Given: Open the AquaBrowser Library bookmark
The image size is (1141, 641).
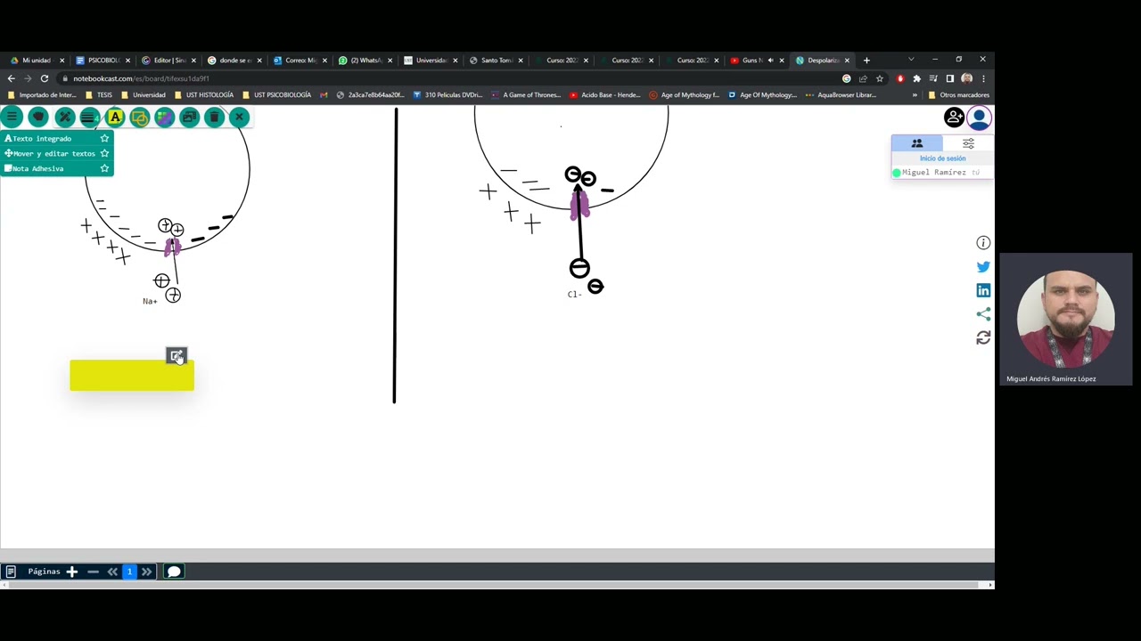Looking at the screenshot, I should (x=841, y=95).
